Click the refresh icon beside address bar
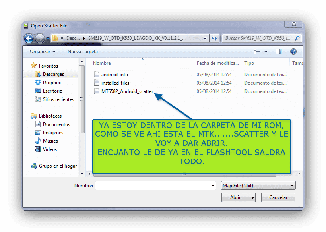 coord(214,38)
